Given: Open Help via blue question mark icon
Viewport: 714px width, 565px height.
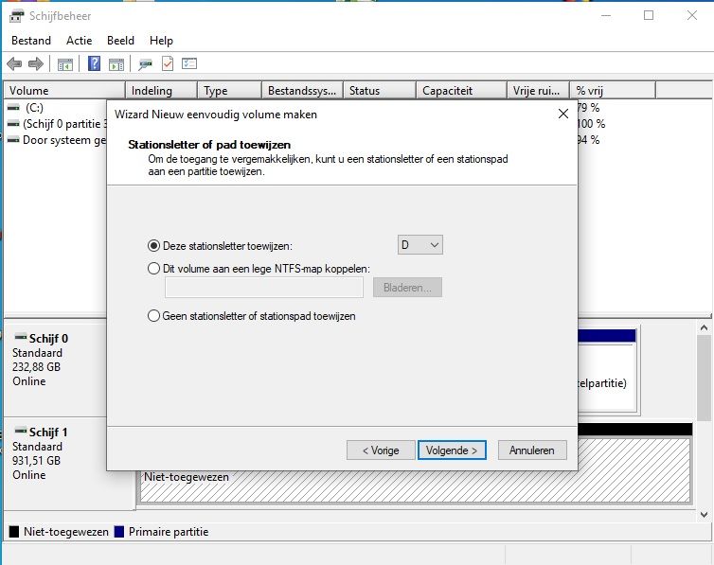Looking at the screenshot, I should (x=95, y=63).
